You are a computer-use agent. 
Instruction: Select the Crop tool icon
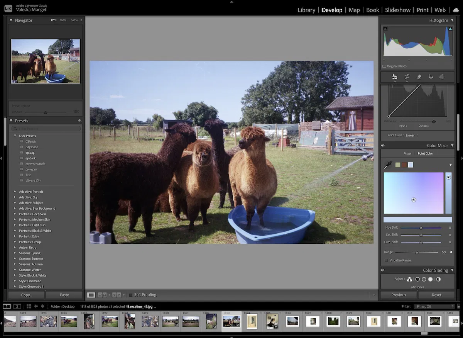(407, 77)
